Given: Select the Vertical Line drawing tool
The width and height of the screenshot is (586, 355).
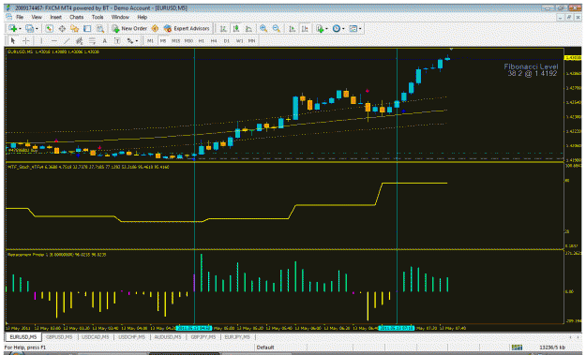Looking at the screenshot, I should click(41, 40).
